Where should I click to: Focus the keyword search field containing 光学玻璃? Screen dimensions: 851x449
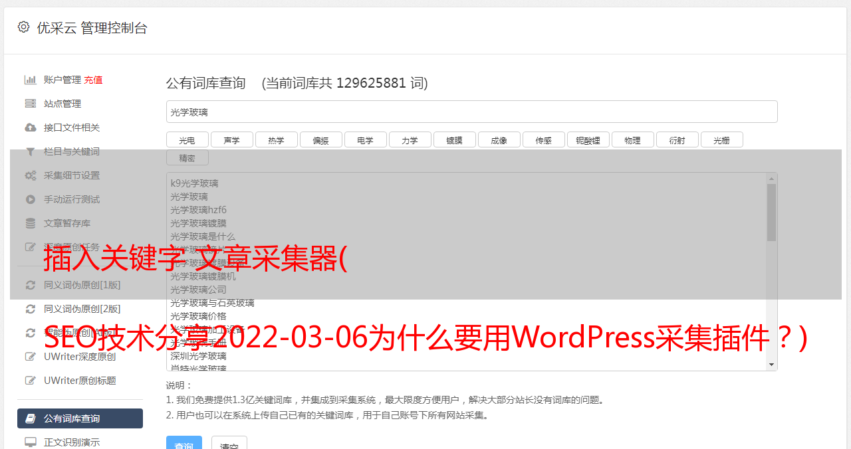tap(471, 112)
